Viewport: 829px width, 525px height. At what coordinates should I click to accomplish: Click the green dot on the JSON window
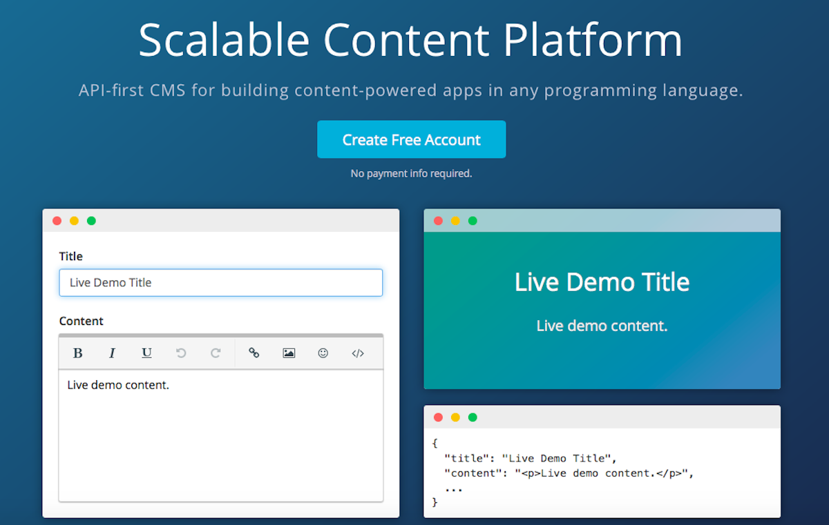tap(473, 417)
